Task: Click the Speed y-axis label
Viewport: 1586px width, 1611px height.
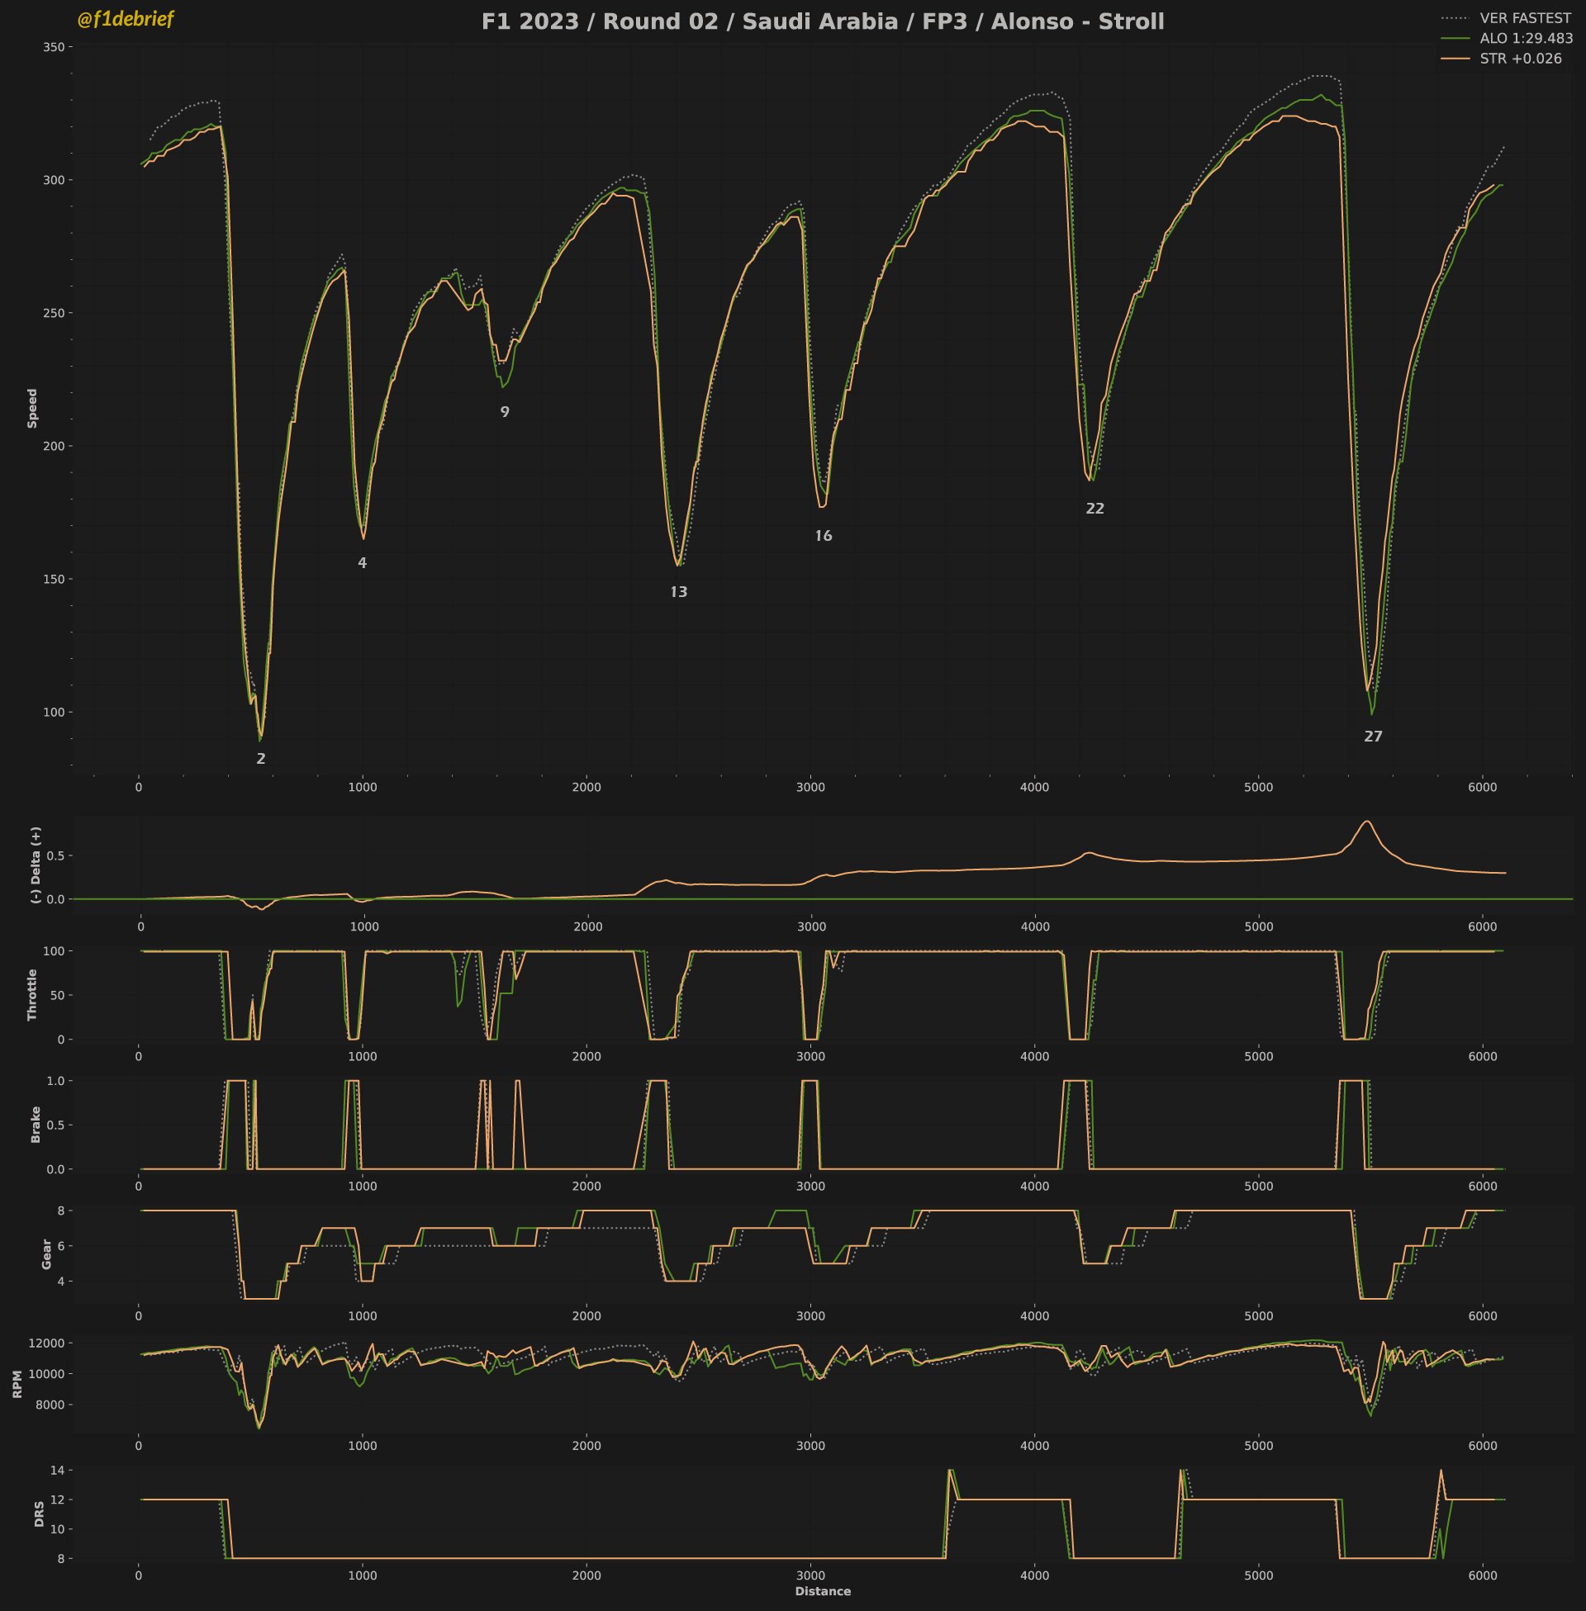Action: (x=32, y=408)
